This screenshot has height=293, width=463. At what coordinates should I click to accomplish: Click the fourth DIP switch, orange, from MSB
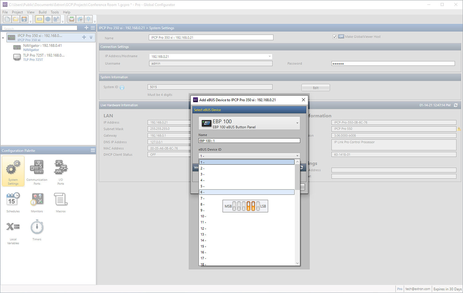pos(248,206)
